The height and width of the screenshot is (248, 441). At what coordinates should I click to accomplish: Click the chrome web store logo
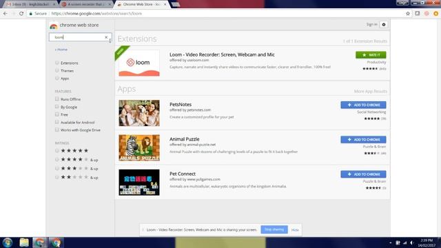pos(74,25)
